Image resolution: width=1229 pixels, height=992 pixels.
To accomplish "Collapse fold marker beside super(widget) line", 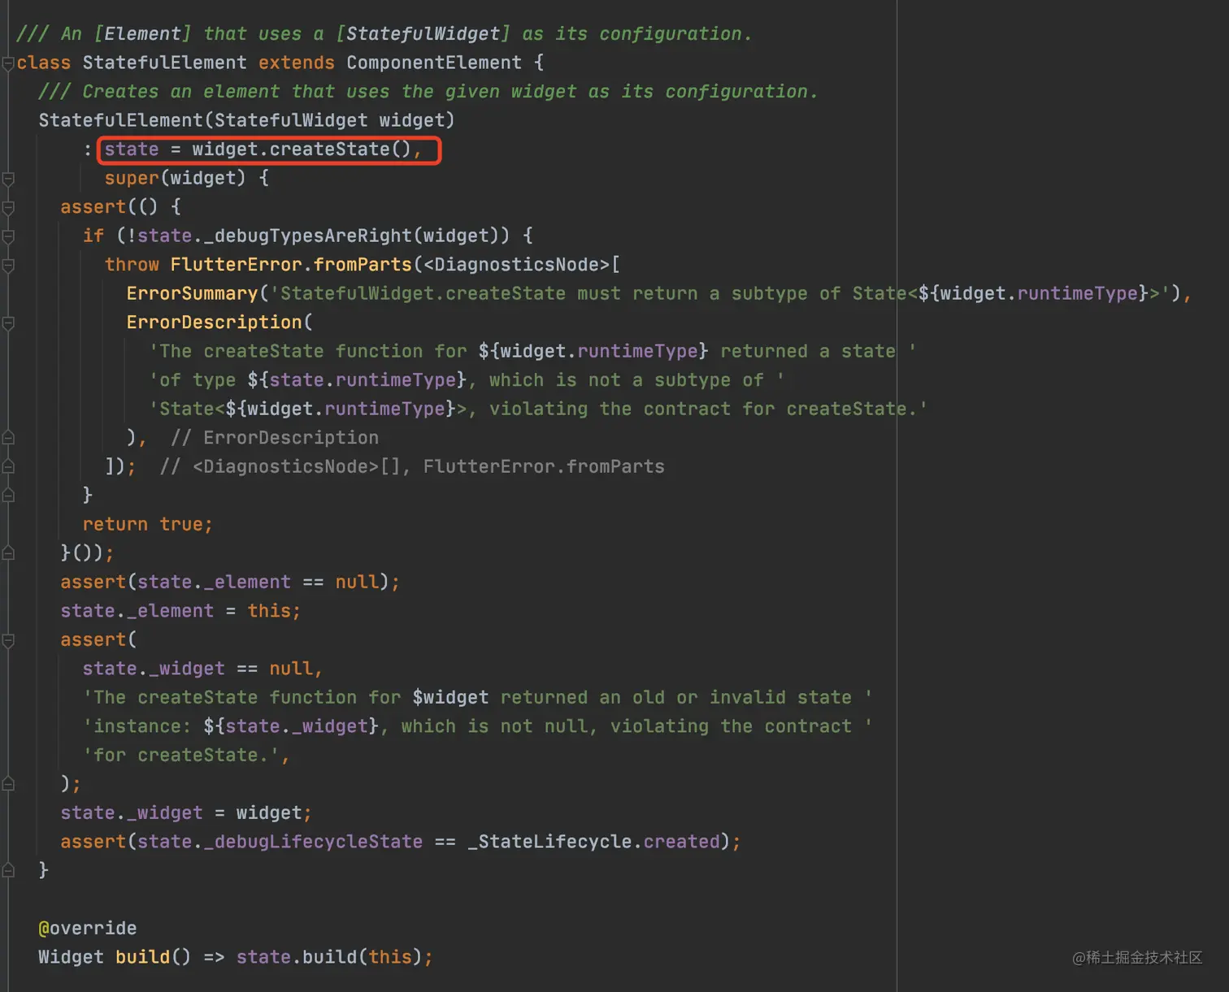I will (x=8, y=178).
